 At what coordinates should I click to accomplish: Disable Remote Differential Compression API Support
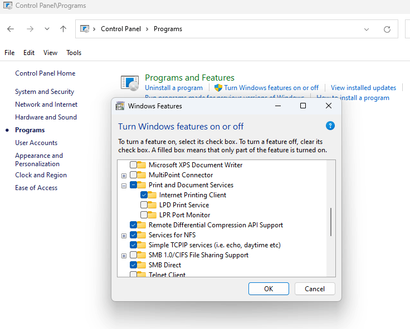click(x=133, y=225)
